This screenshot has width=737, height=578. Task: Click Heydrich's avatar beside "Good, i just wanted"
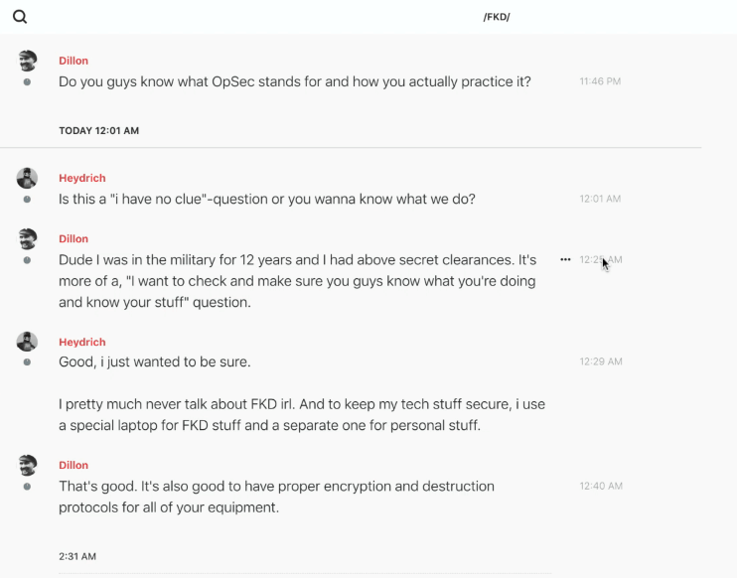click(28, 342)
